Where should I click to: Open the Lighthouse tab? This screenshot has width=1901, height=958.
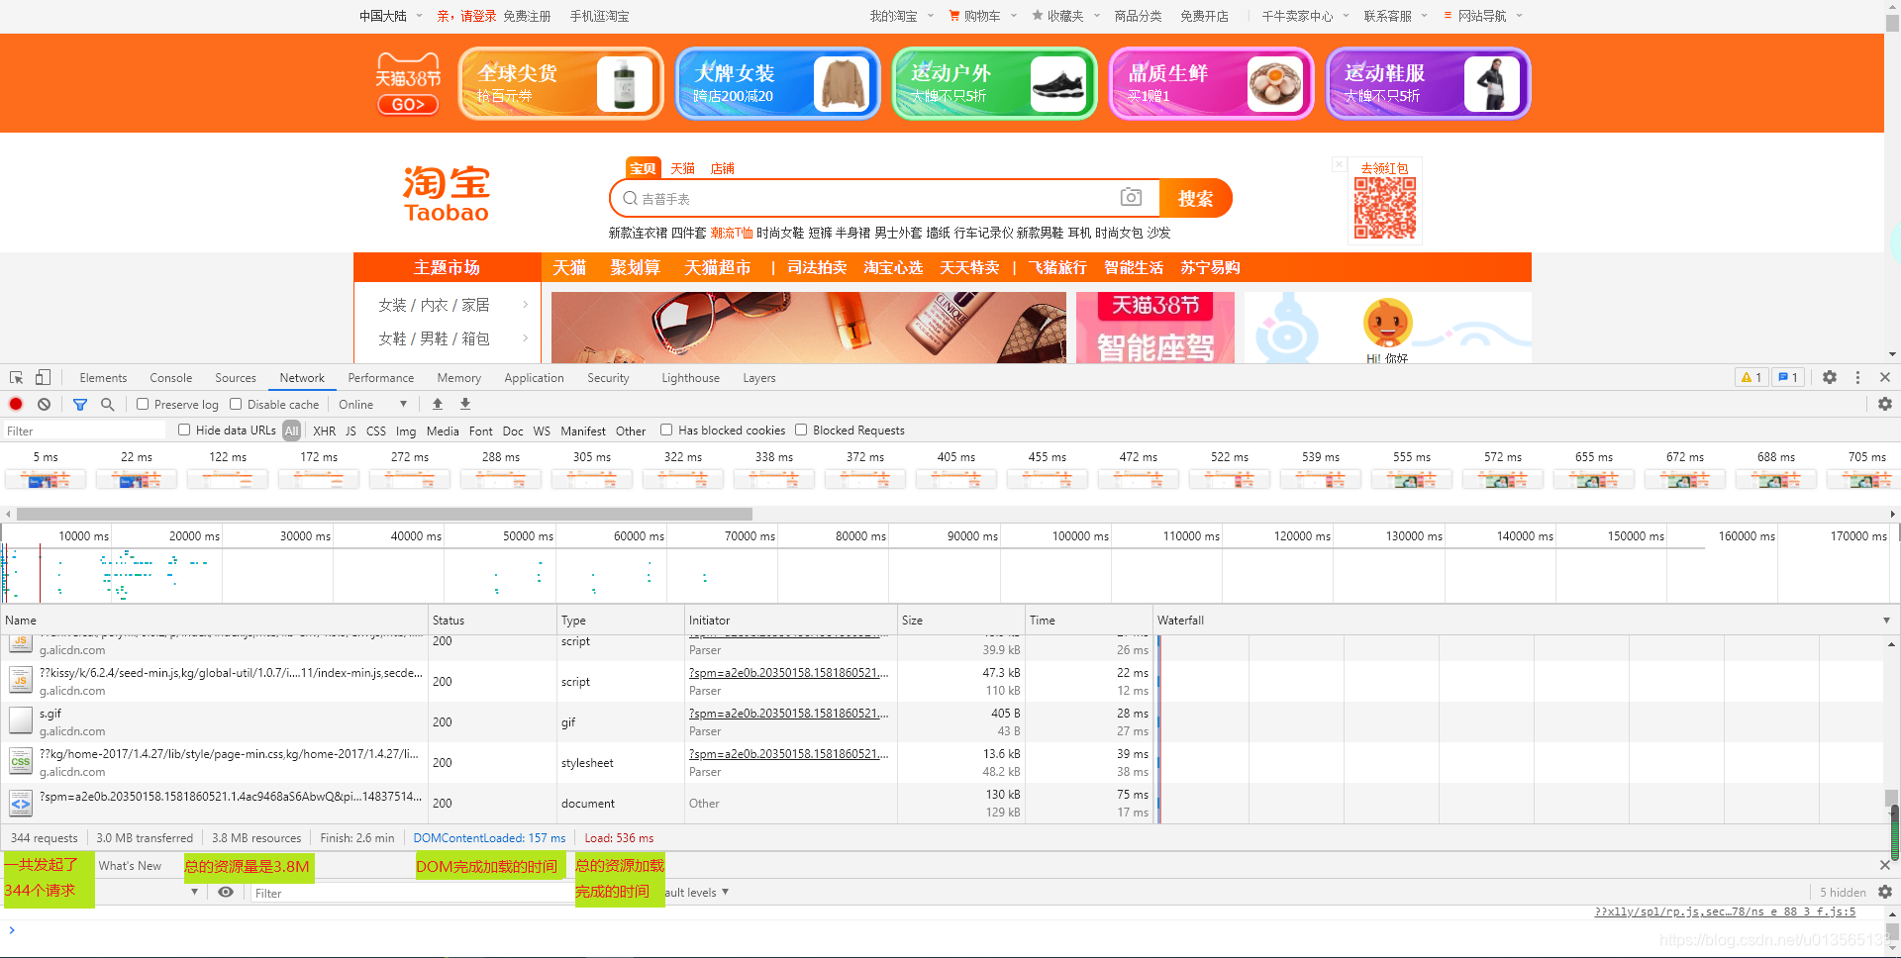690,378
